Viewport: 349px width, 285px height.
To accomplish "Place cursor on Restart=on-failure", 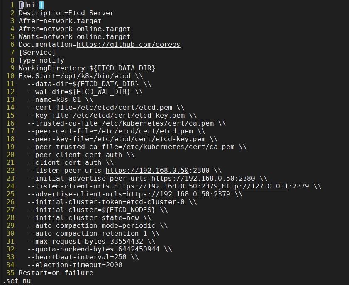I will [x=56, y=273].
